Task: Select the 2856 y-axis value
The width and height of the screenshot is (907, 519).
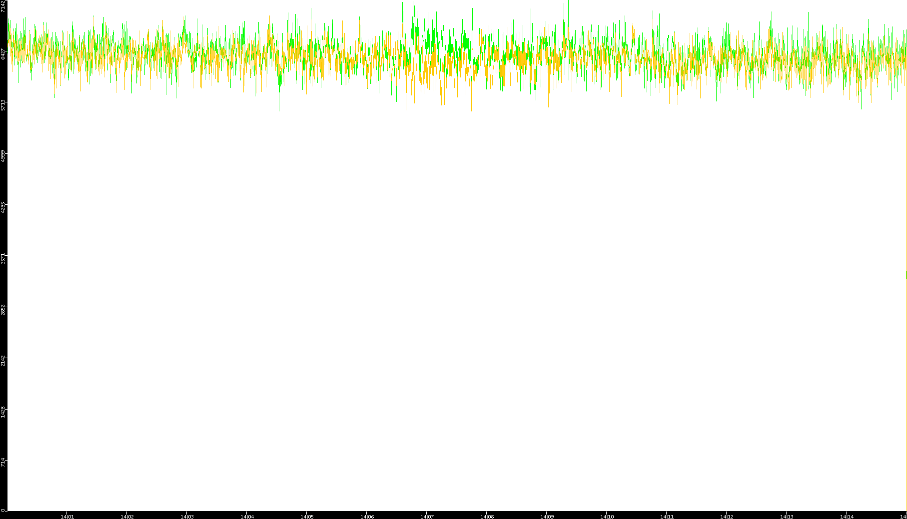Action: 3,310
